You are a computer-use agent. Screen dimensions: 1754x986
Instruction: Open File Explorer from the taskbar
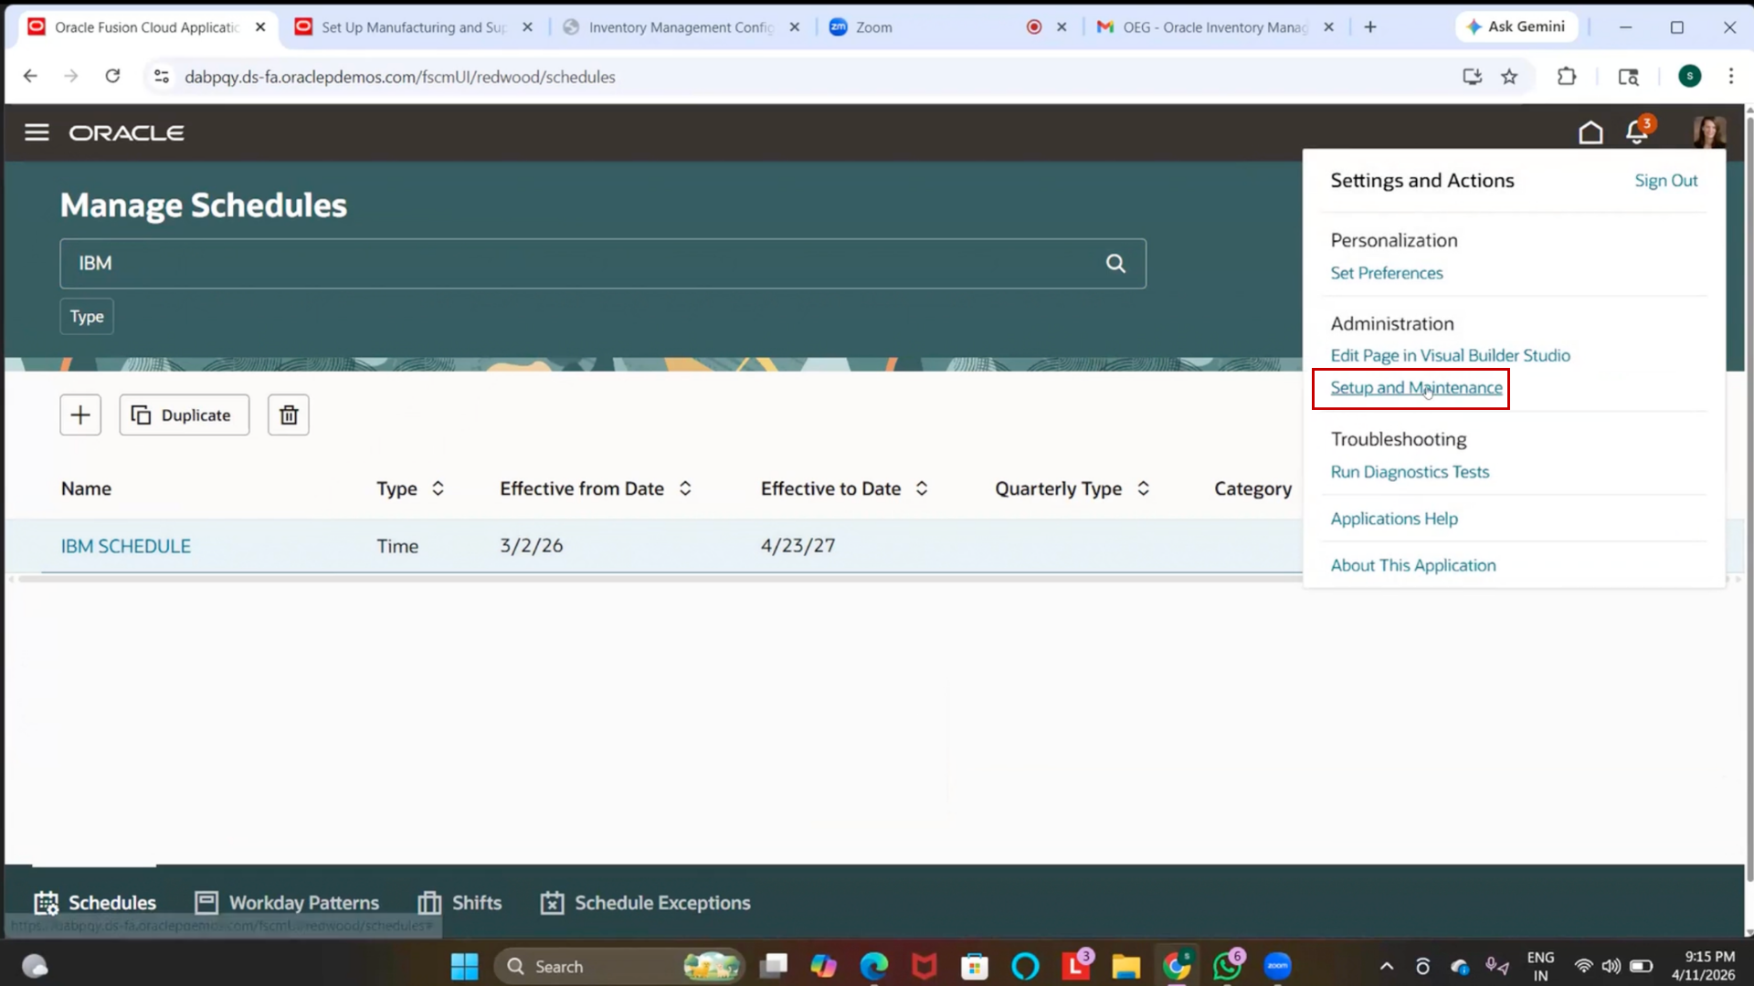[1125, 966]
